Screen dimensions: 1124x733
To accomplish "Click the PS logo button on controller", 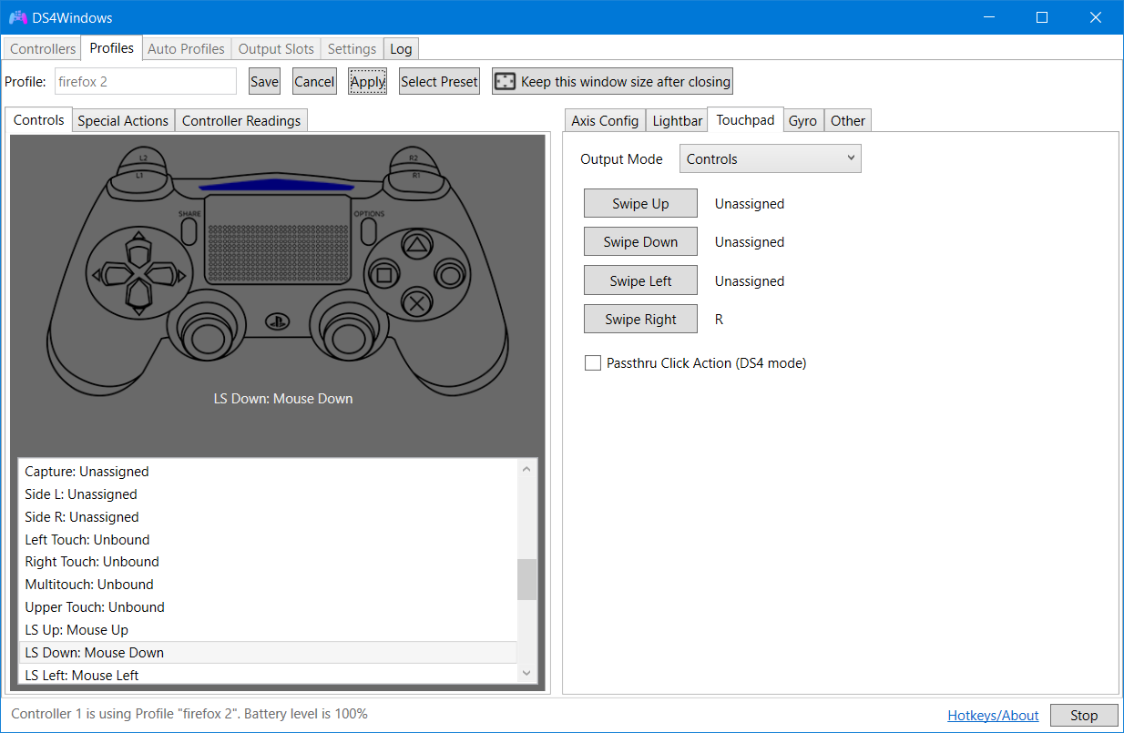I will pos(279,322).
